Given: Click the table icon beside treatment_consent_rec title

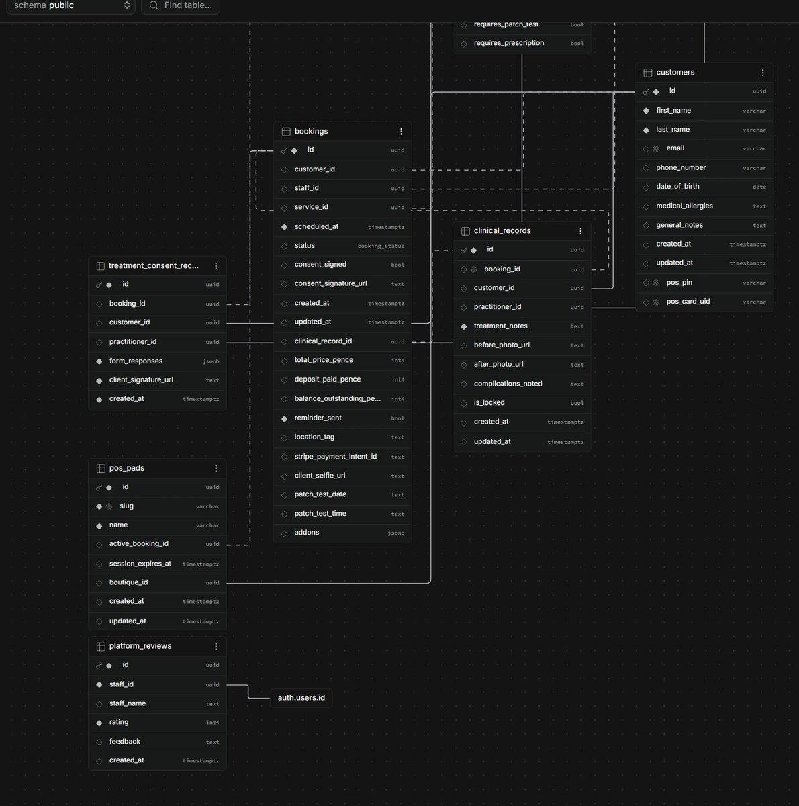Looking at the screenshot, I should click(x=101, y=266).
